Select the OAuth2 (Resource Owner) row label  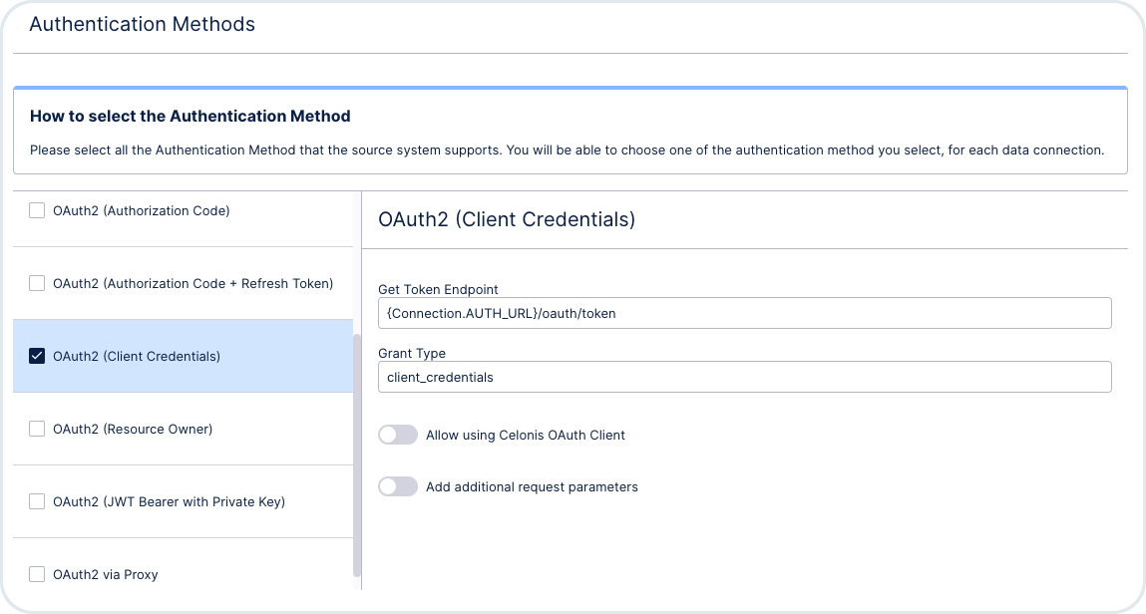(x=133, y=430)
